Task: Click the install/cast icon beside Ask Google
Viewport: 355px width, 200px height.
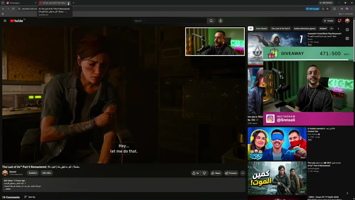Action: pyautogui.click(x=323, y=9)
